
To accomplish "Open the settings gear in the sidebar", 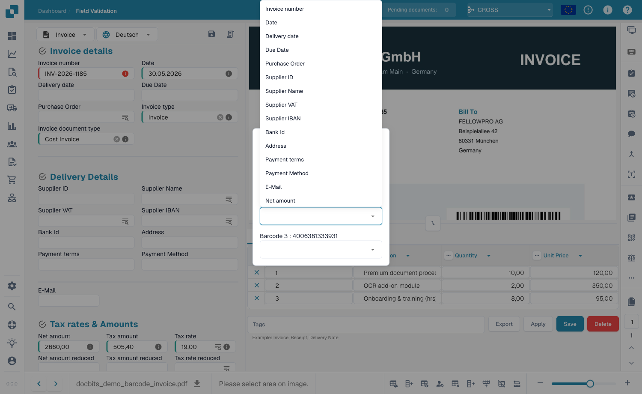I will coord(12,286).
